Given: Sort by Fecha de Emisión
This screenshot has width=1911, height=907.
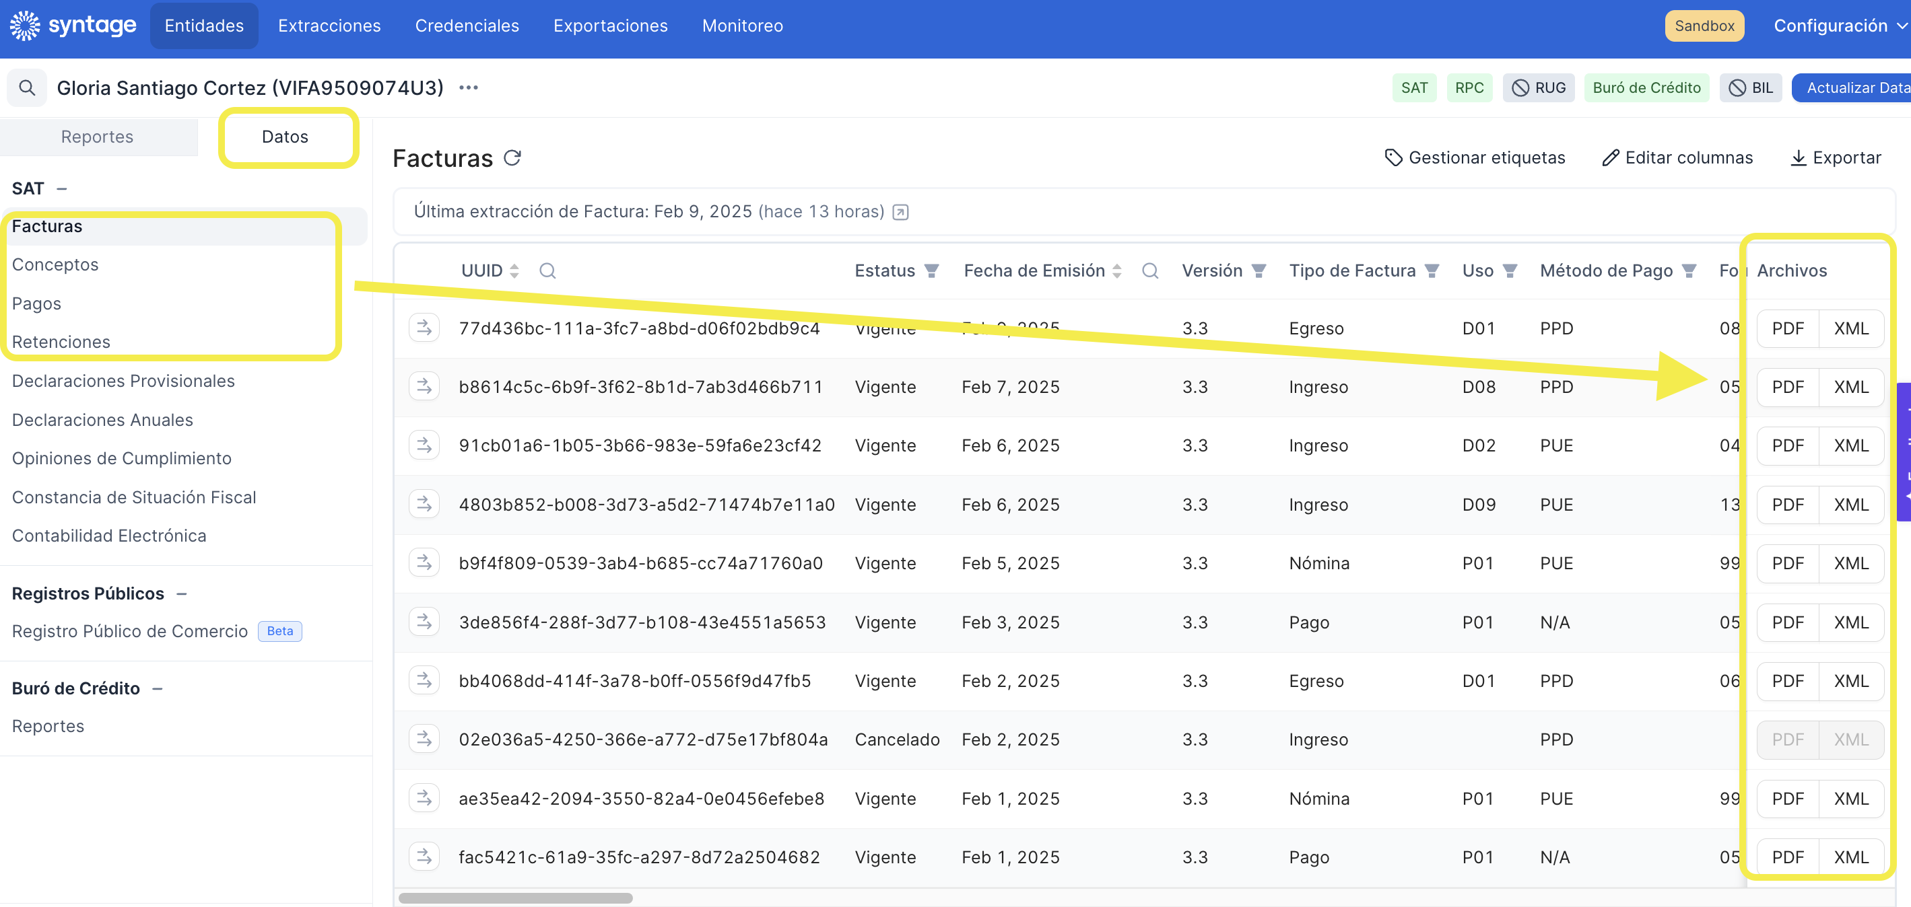Looking at the screenshot, I should pos(1116,270).
